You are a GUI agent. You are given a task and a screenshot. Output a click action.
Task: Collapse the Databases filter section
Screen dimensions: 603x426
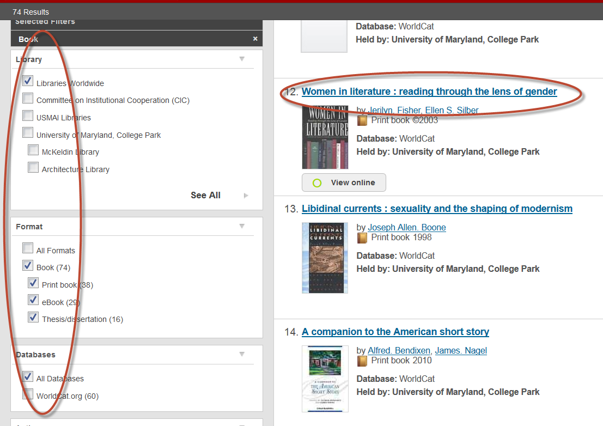(242, 354)
